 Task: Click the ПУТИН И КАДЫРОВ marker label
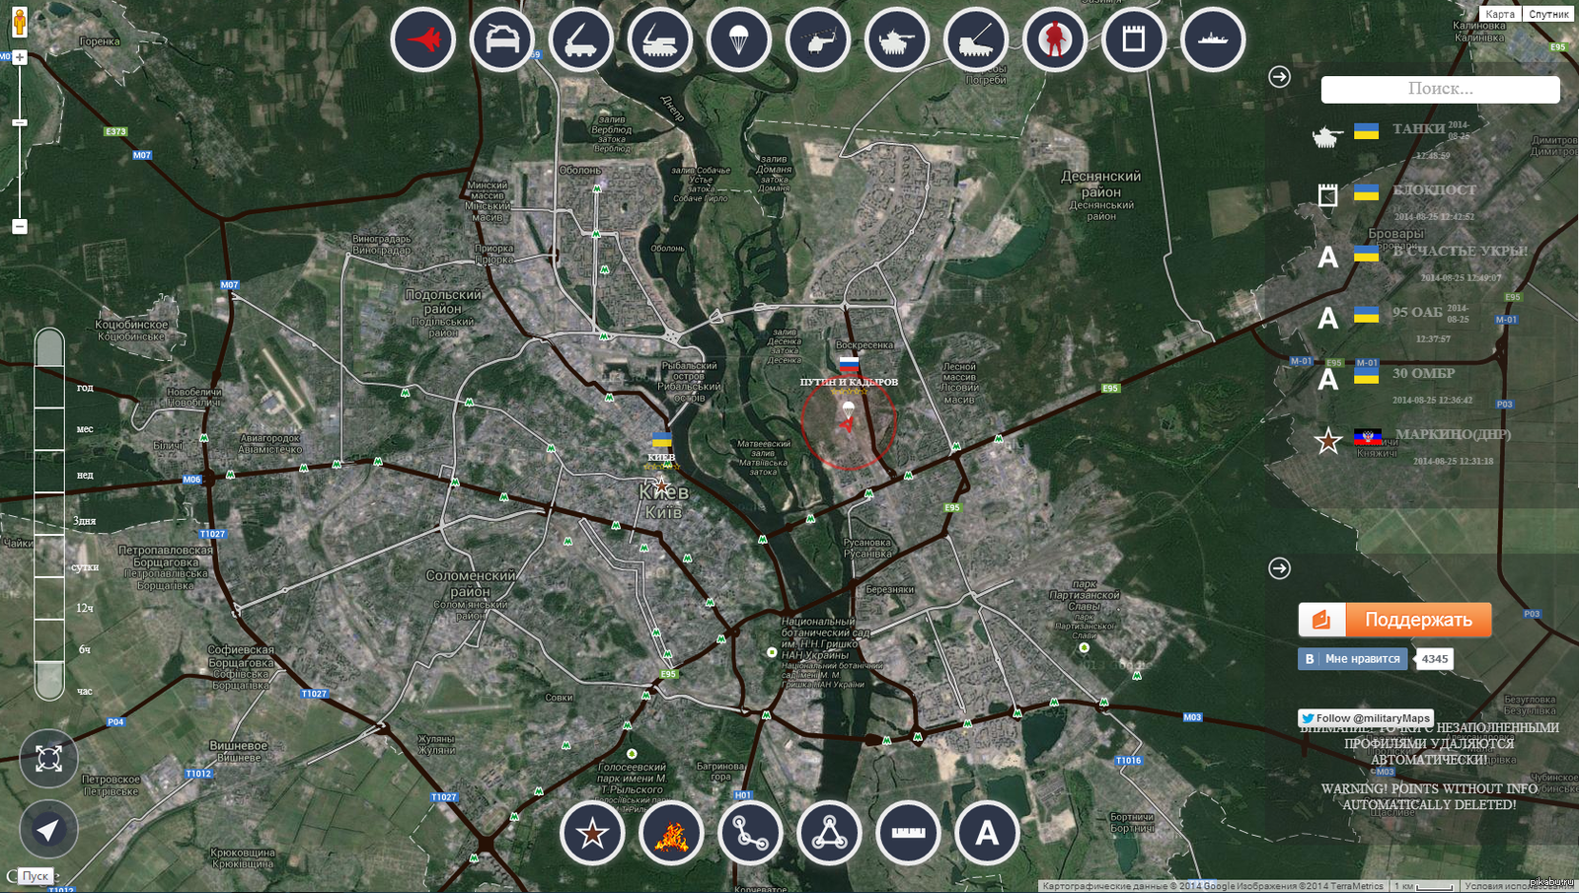click(849, 382)
